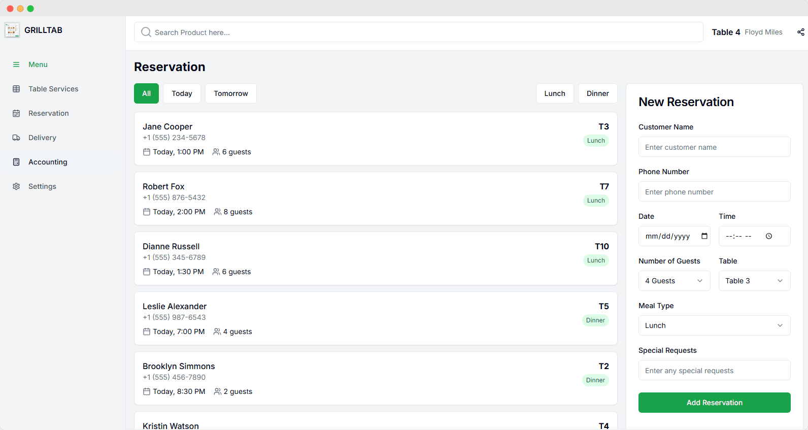Click the Delivery truck icon in sidebar
808x430 pixels.
click(16, 138)
